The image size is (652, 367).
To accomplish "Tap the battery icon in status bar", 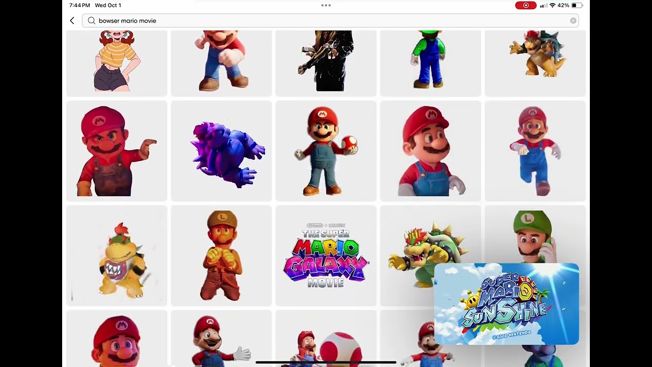I will 577,5.
